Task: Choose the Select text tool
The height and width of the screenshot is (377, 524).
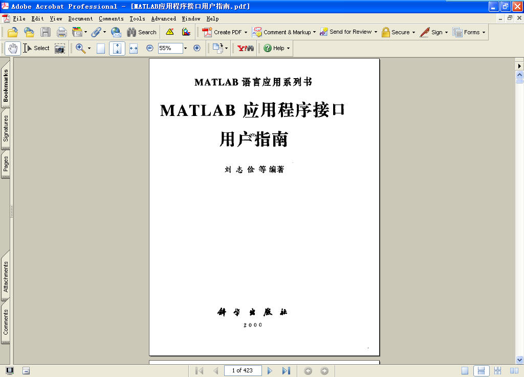Action: click(36, 49)
